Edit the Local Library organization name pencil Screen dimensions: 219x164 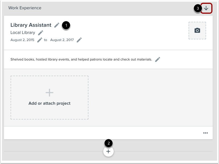point(41,33)
